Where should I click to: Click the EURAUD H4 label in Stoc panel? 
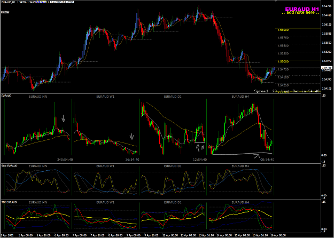pyautogui.click(x=240, y=166)
